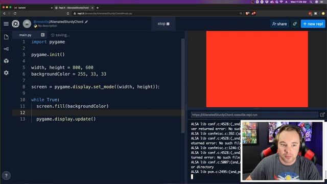
Task: Create a new repl
Action: (313, 24)
